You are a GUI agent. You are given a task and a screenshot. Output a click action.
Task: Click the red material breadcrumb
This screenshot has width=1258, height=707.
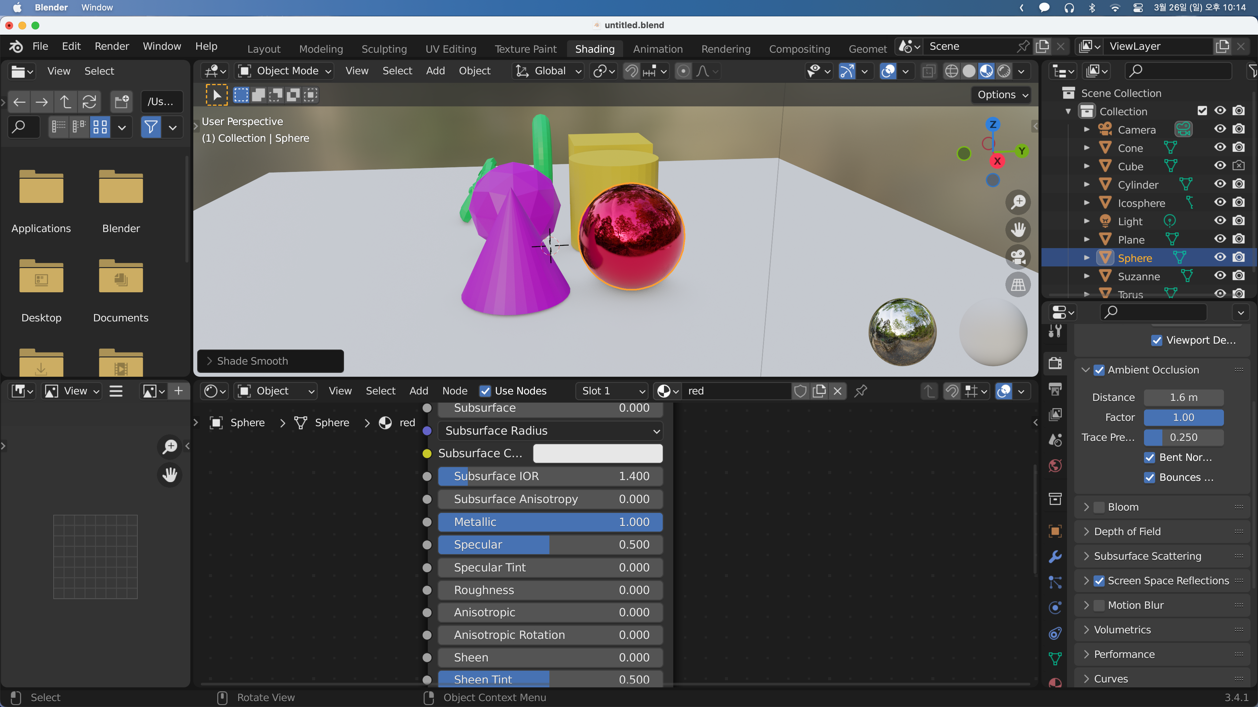(397, 423)
